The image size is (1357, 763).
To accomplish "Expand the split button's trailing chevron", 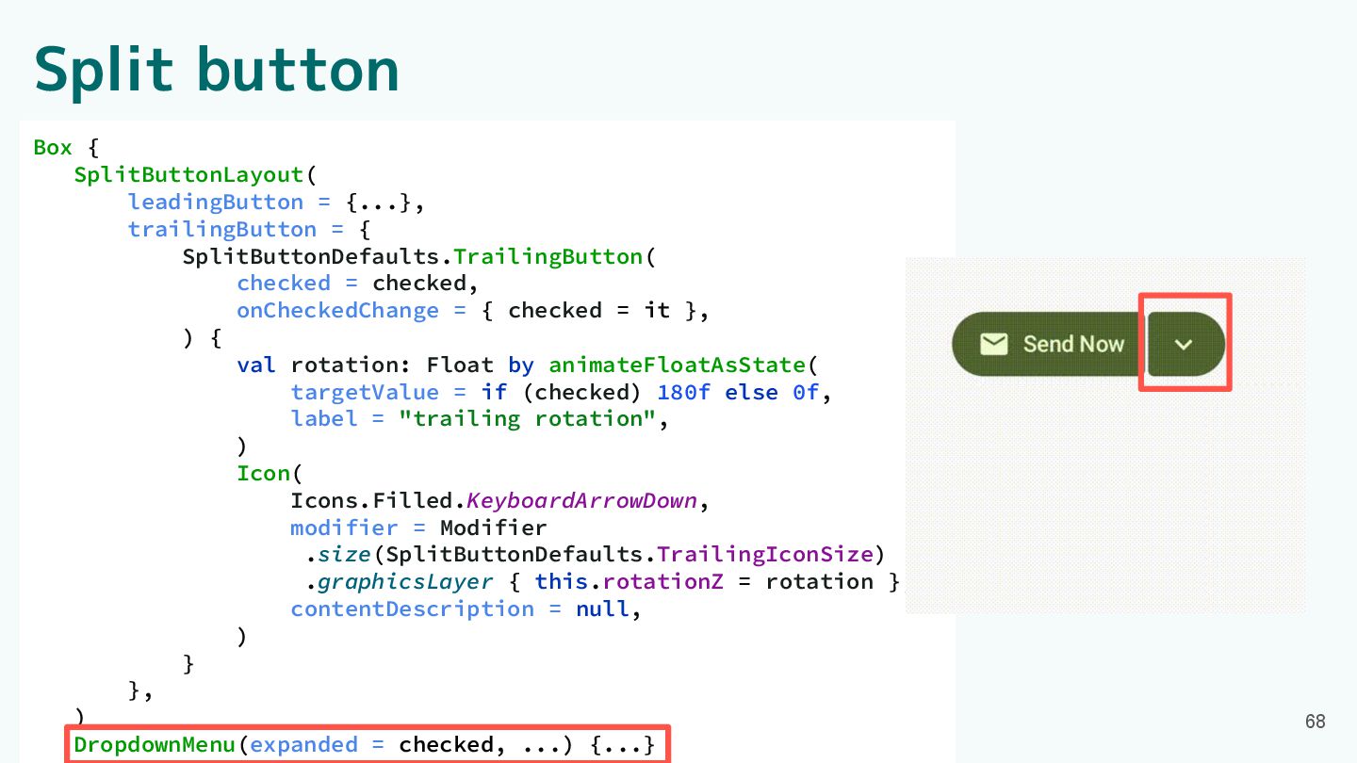I will (1185, 345).
